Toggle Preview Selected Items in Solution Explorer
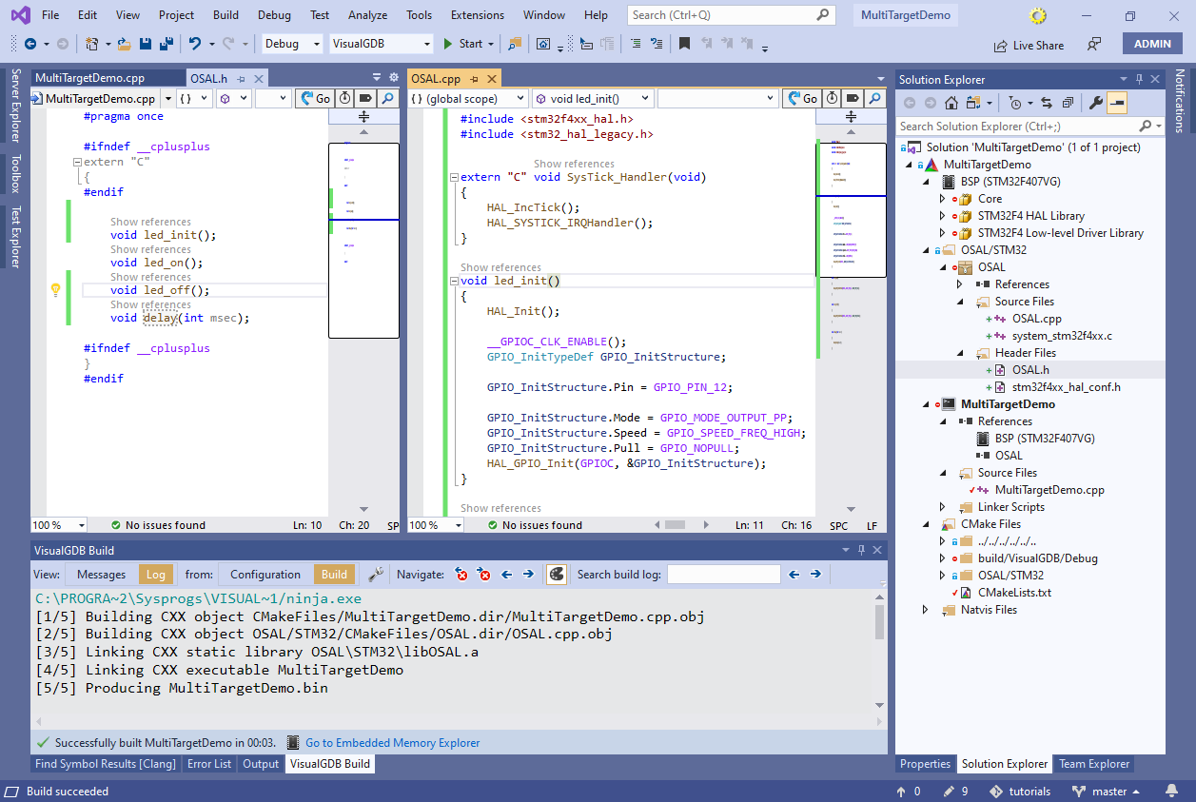The width and height of the screenshot is (1196, 802). coord(1117,103)
